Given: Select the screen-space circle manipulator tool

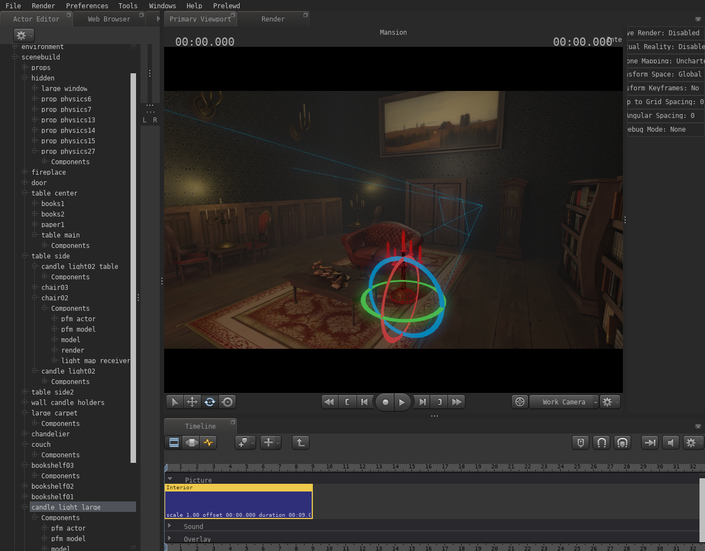Looking at the screenshot, I should click(x=227, y=402).
